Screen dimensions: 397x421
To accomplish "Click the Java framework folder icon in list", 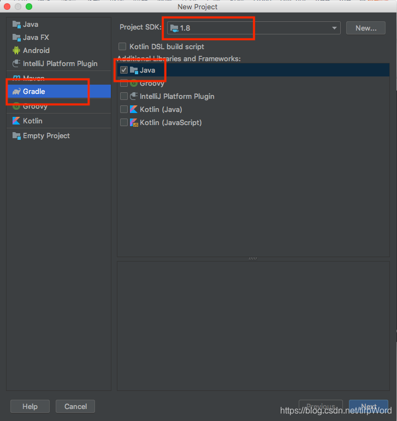I will coord(134,70).
